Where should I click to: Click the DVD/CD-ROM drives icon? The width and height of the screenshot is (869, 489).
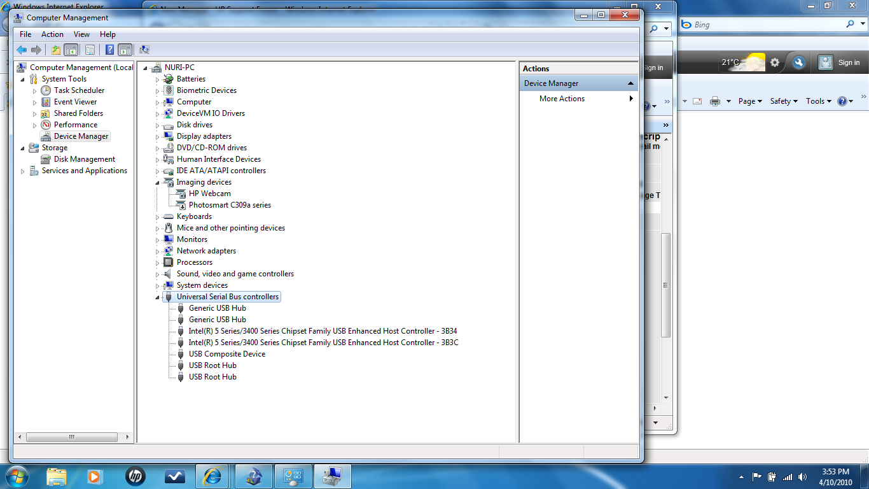tap(168, 148)
